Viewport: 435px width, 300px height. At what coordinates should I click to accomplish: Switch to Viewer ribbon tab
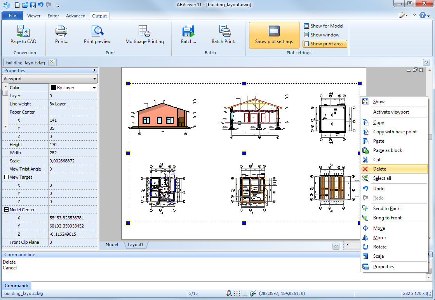point(34,16)
